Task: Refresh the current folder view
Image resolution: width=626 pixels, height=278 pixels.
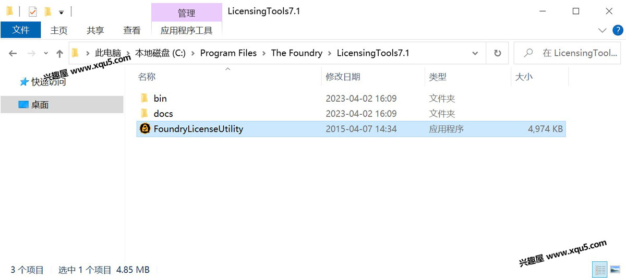Action: pos(497,53)
